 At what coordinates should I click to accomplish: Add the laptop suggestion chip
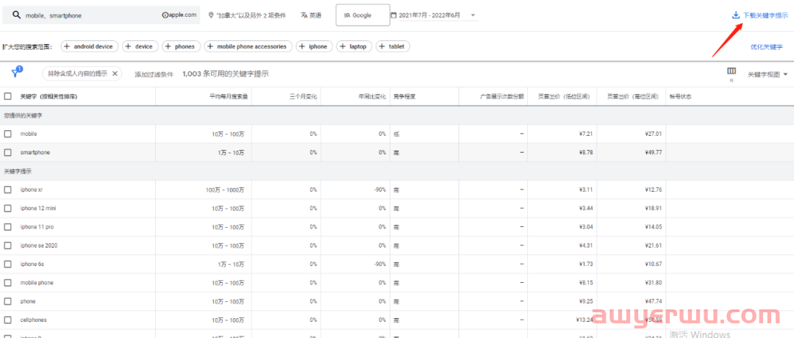coord(354,46)
